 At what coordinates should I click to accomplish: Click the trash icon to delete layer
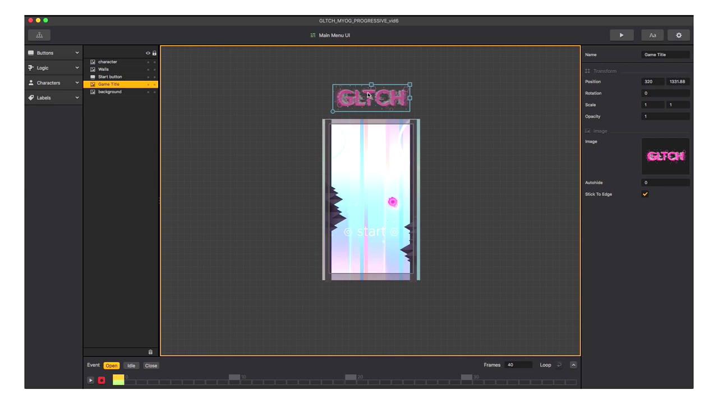click(x=150, y=352)
